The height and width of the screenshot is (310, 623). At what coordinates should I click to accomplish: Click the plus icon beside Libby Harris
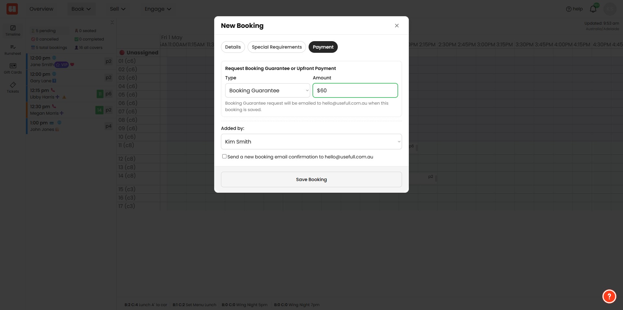tap(57, 97)
